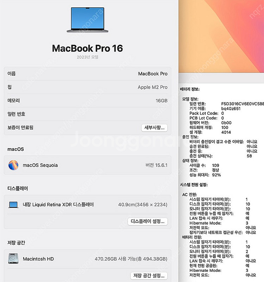
Task: Click the cycle count value 109
Action: [215, 165]
